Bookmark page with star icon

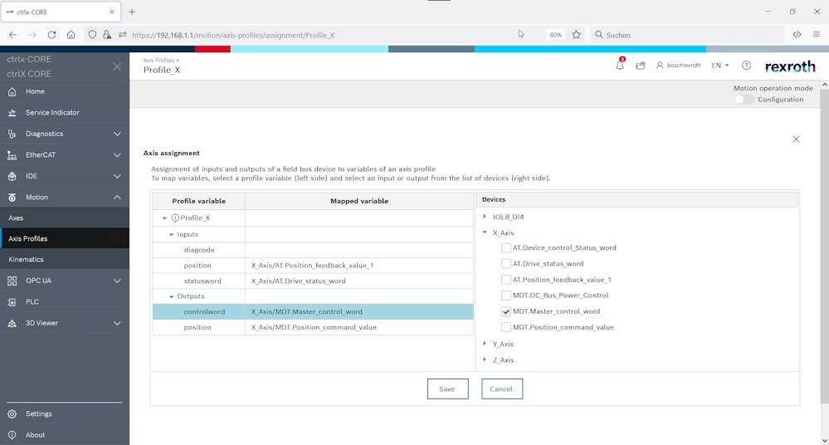(x=576, y=35)
